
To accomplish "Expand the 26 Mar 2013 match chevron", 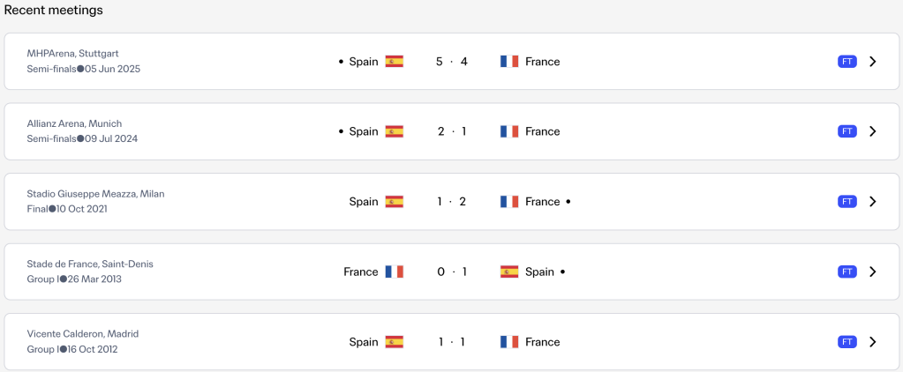I will pos(872,272).
